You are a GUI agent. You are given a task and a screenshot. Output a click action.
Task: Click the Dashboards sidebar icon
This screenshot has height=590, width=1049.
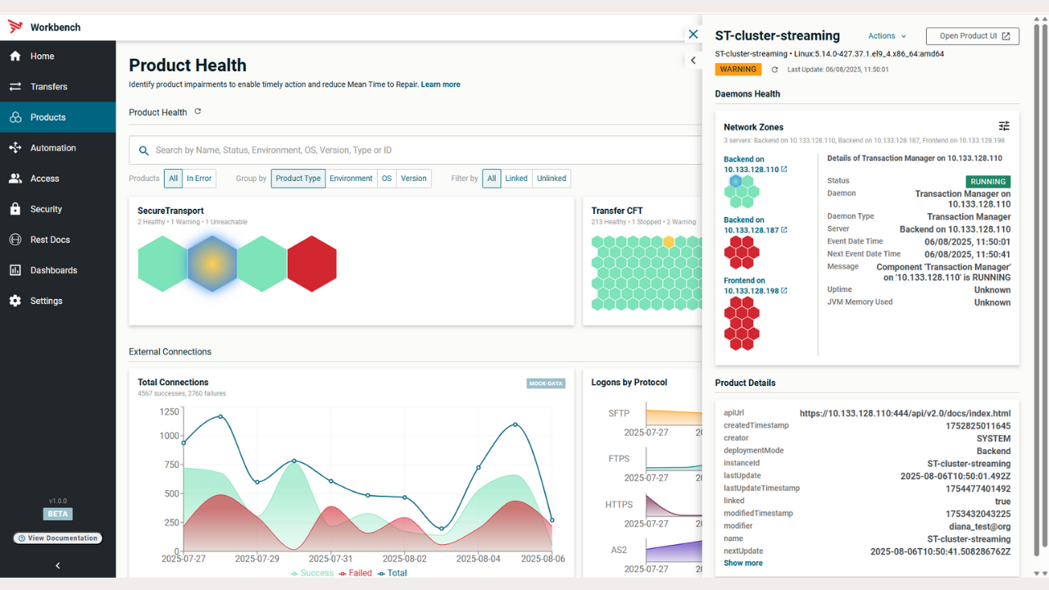click(x=15, y=270)
